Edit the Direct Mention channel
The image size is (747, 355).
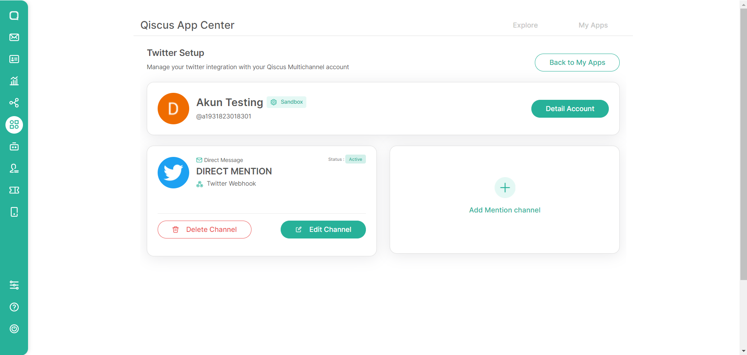(x=323, y=230)
